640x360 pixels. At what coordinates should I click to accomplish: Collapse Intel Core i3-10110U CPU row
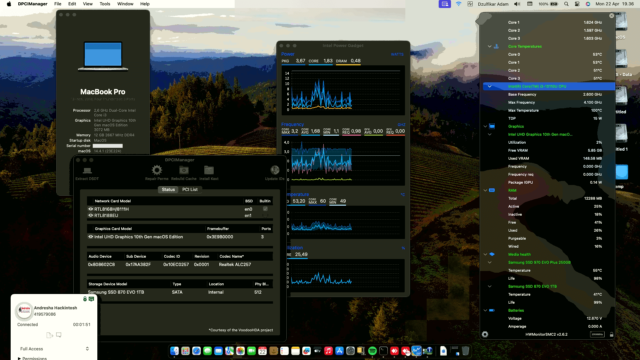coord(490,86)
